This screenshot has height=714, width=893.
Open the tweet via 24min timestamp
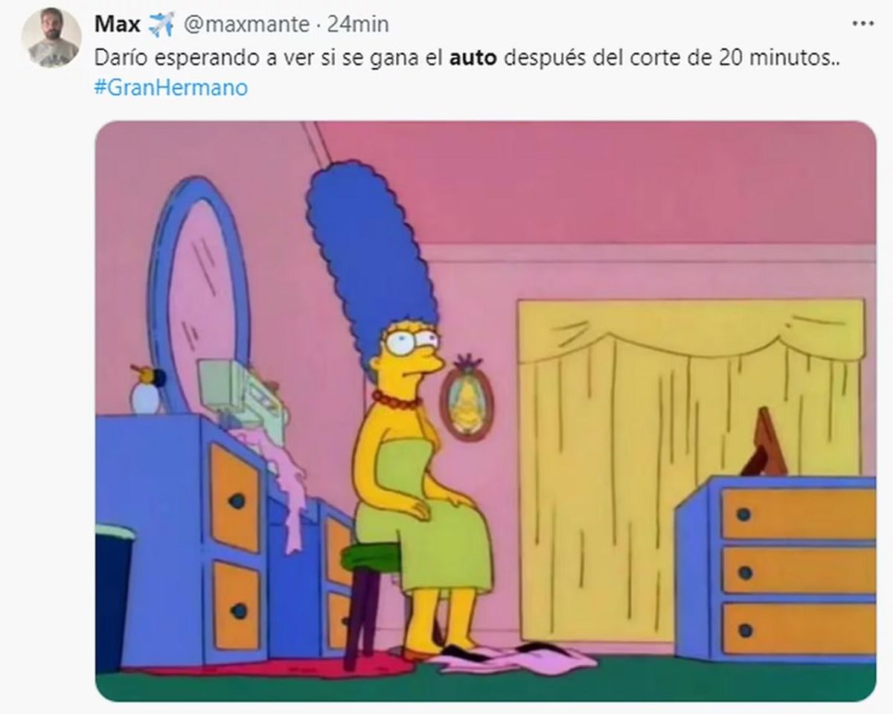pyautogui.click(x=358, y=25)
